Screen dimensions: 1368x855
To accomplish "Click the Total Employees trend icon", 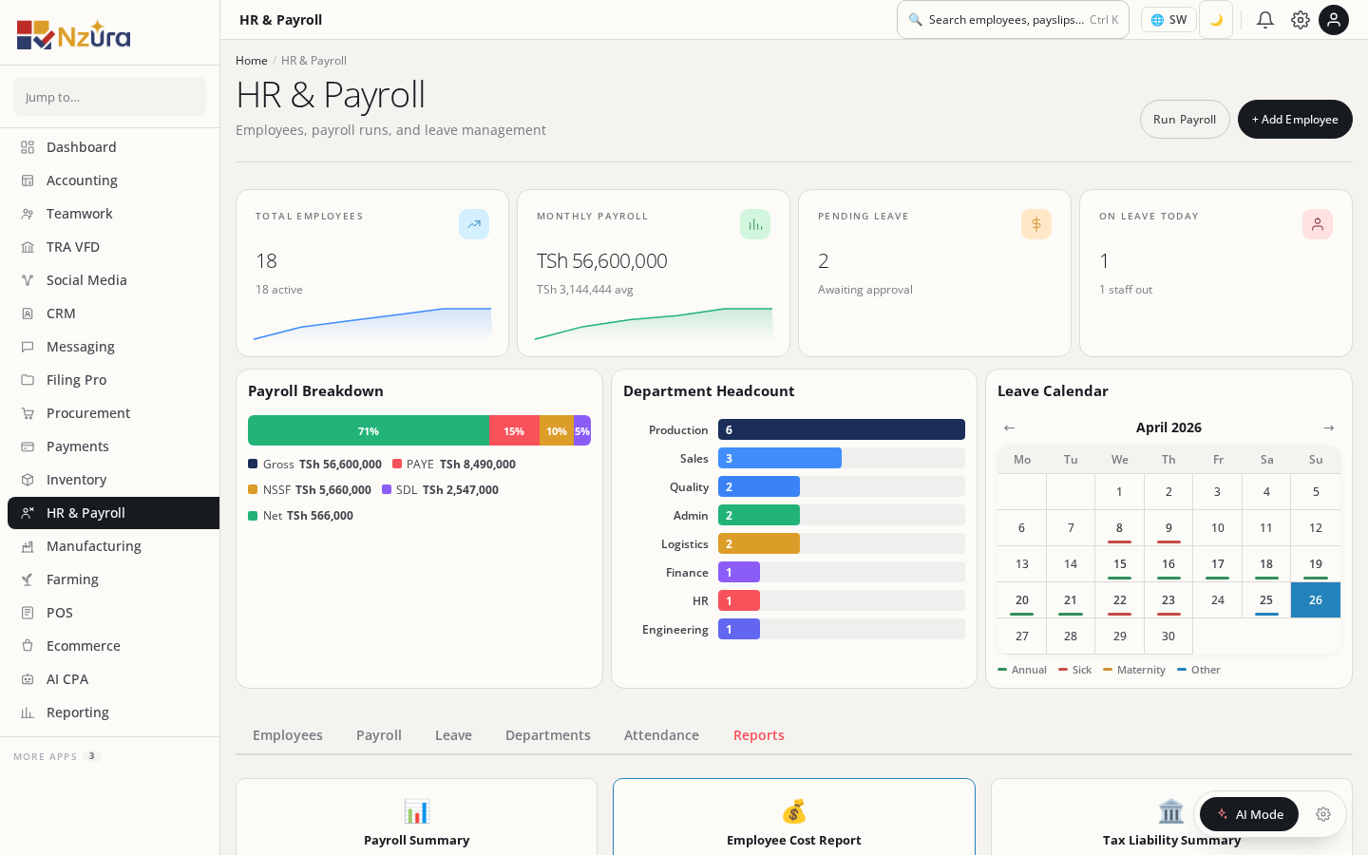I will point(474,224).
